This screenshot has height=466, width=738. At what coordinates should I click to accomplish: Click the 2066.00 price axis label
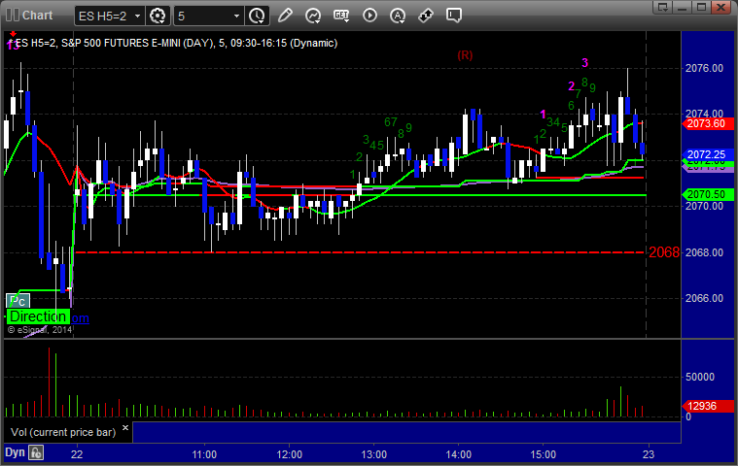(704, 298)
